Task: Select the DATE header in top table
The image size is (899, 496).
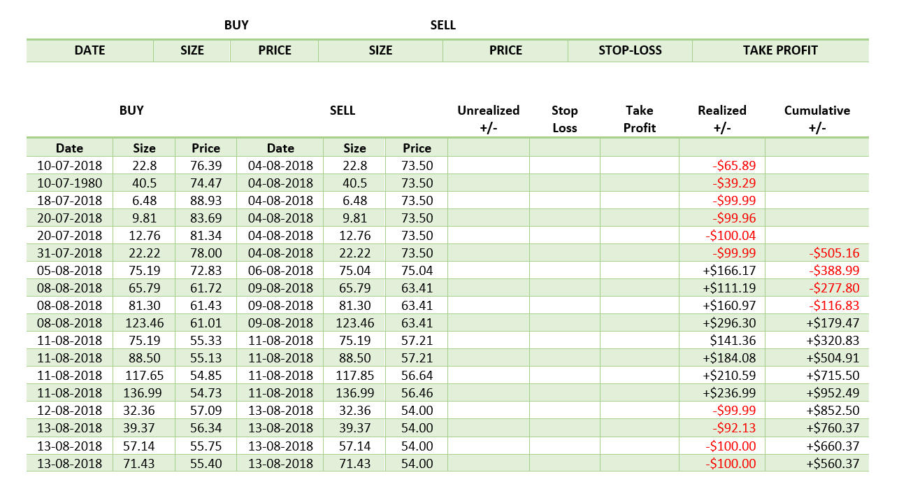Action: pos(89,50)
